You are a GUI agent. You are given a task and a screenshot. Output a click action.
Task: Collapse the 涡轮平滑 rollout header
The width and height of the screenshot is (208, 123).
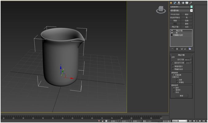[x=181, y=55]
